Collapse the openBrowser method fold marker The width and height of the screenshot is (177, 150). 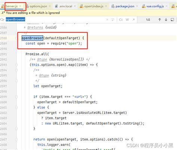point(16,38)
